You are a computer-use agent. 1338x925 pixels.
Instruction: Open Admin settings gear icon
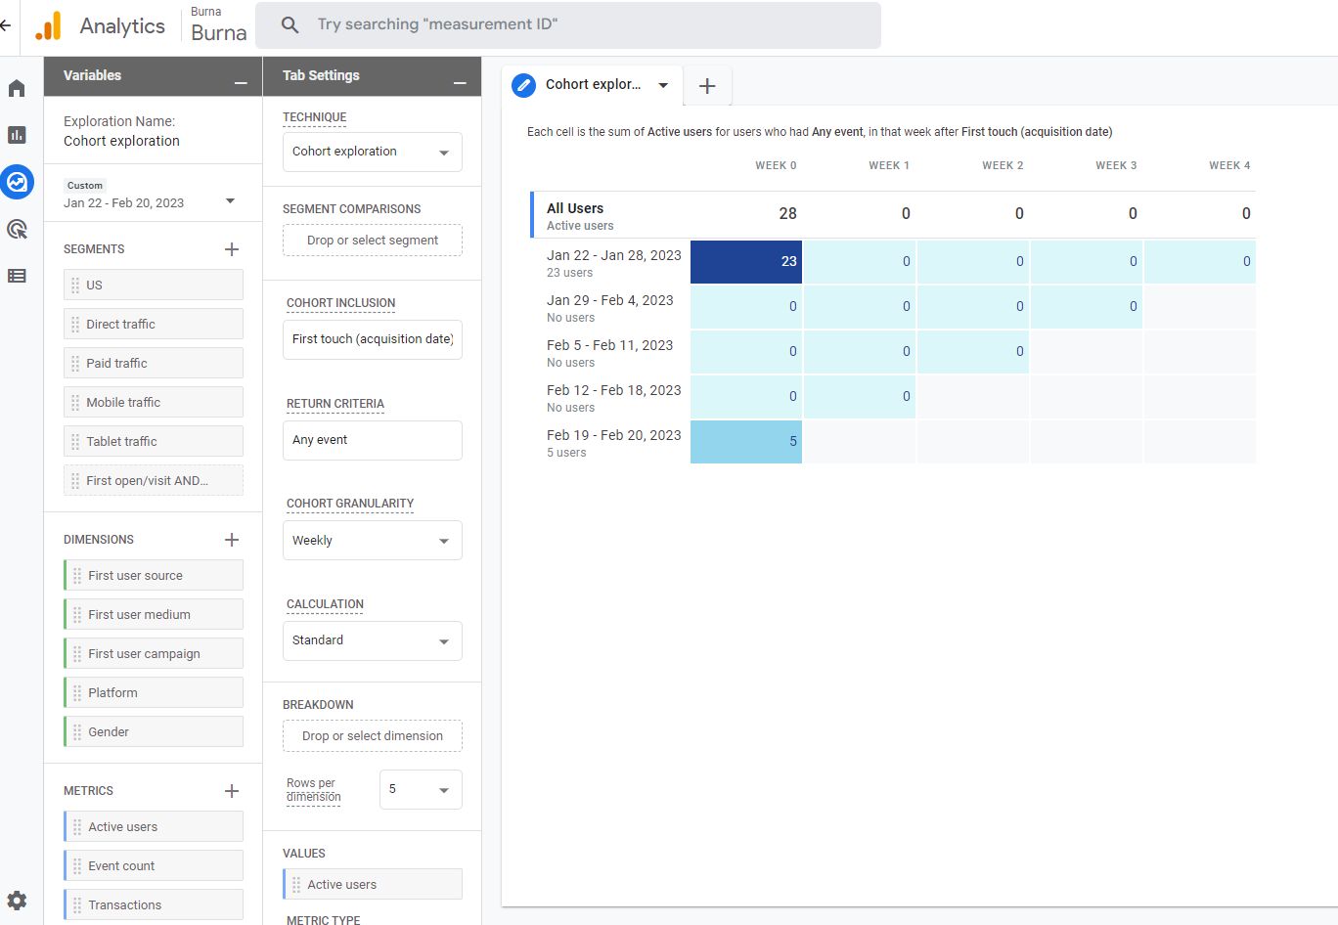(x=17, y=901)
